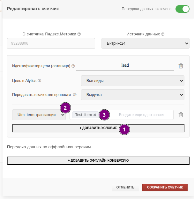
Task: Click help icon next to Идентификатор цели
Action: pyautogui.click(x=73, y=66)
